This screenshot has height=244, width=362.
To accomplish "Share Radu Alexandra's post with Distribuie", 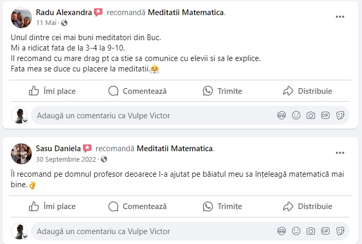I will 308,91.
